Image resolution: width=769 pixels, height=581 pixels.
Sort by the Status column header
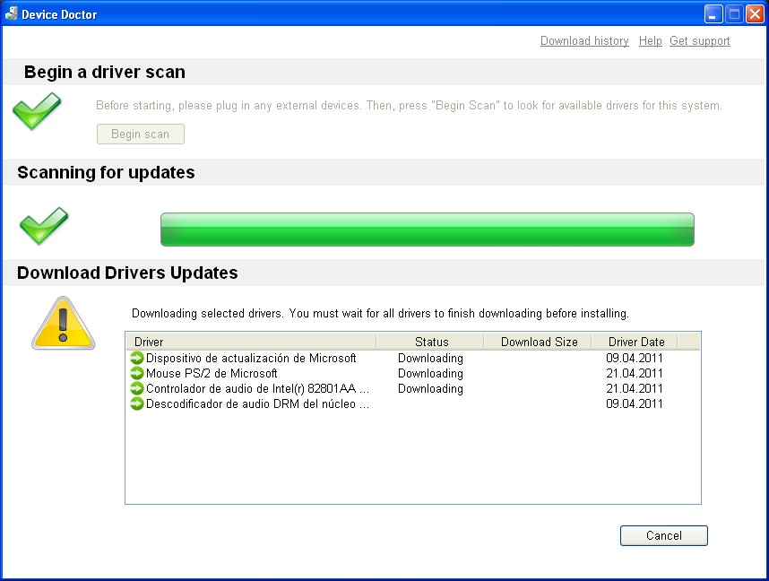[430, 342]
